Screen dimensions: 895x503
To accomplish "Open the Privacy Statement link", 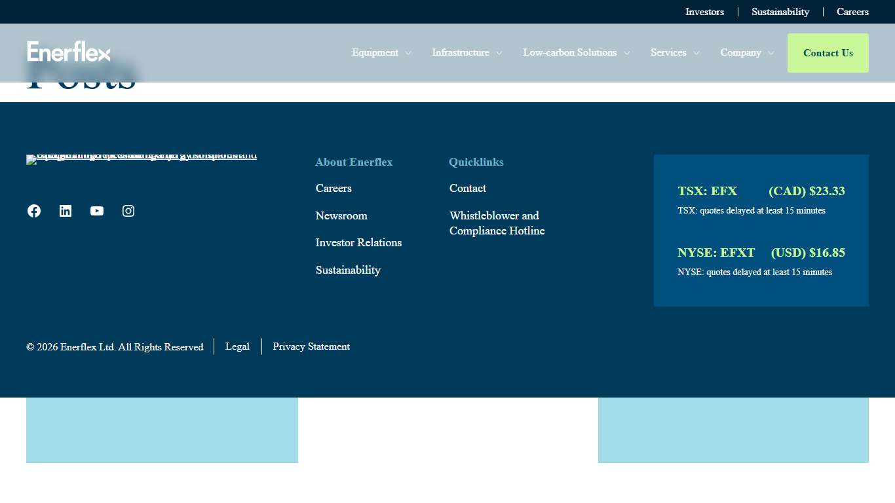I will 311,346.
